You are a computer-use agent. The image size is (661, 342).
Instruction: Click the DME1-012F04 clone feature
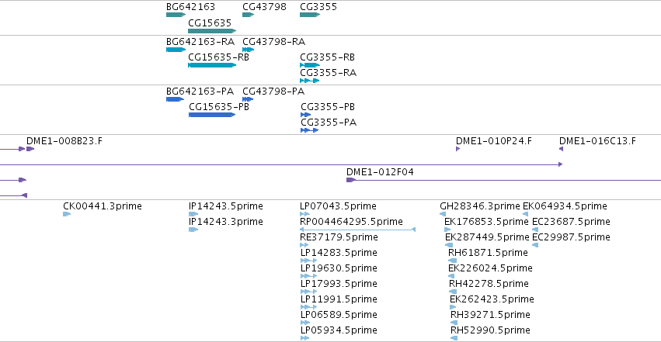coord(351,180)
